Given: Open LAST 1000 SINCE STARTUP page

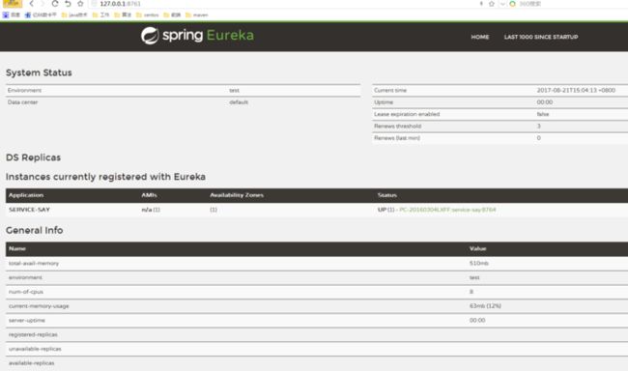Looking at the screenshot, I should 541,37.
